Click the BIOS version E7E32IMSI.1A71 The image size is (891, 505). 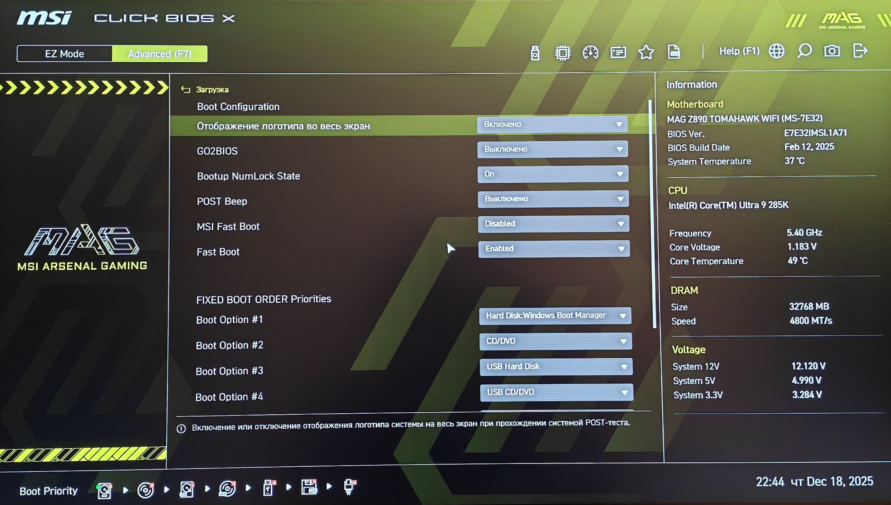point(815,133)
